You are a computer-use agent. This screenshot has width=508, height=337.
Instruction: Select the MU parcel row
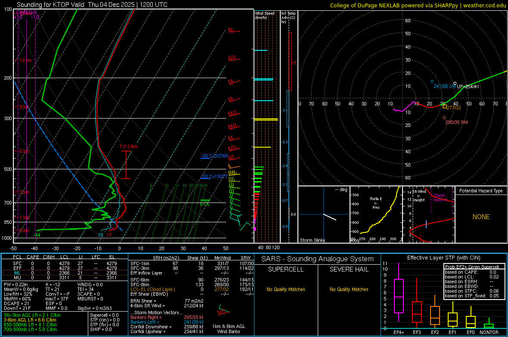[x=65, y=277]
